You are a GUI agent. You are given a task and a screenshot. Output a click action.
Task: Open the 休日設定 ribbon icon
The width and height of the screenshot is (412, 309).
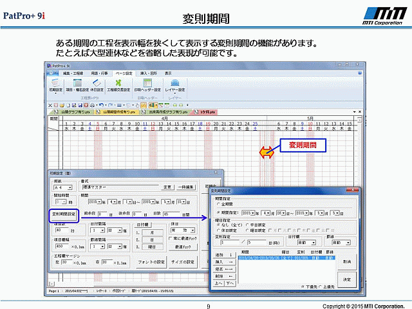tap(97, 86)
